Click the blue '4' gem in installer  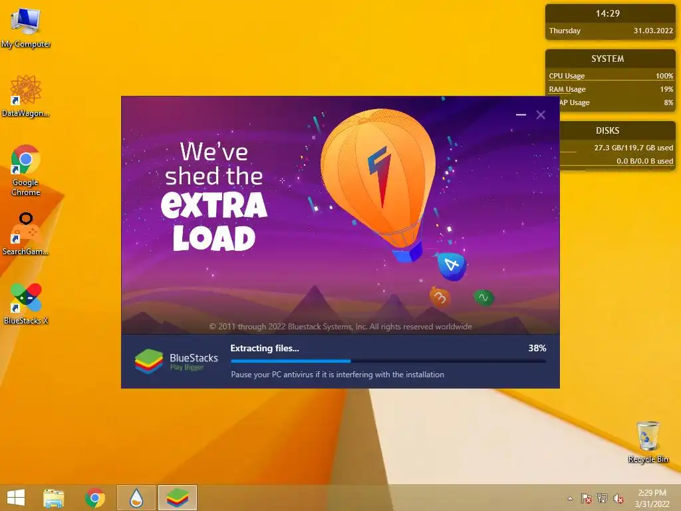point(452,265)
